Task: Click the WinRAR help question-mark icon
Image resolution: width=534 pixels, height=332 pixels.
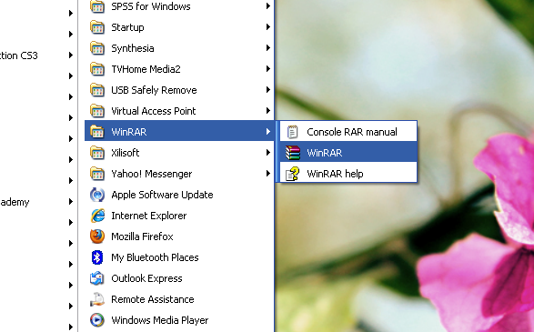Action: [x=293, y=174]
